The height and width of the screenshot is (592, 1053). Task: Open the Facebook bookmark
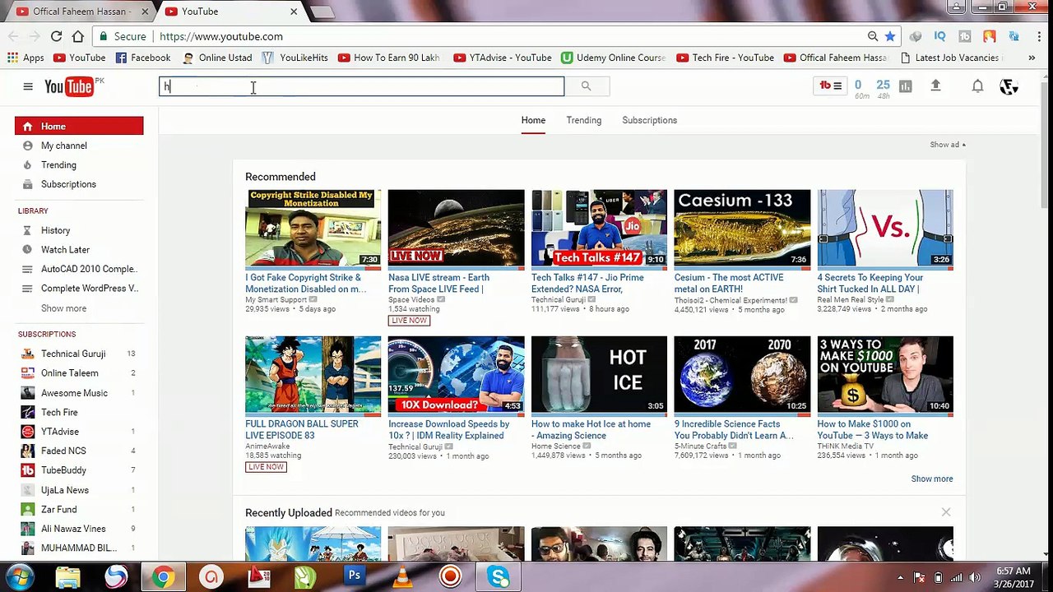tap(143, 58)
